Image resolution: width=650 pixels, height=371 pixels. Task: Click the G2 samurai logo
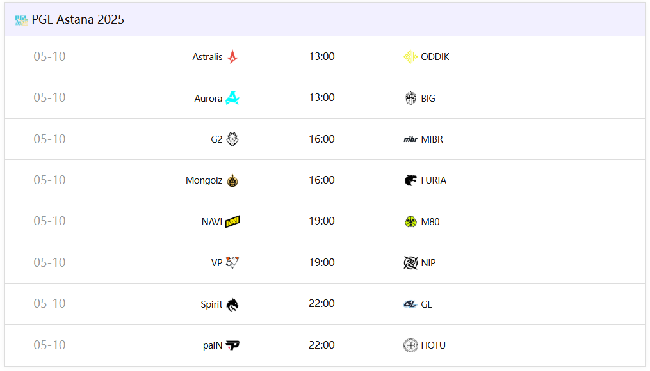232,139
